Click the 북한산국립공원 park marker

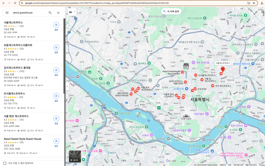point(205,18)
